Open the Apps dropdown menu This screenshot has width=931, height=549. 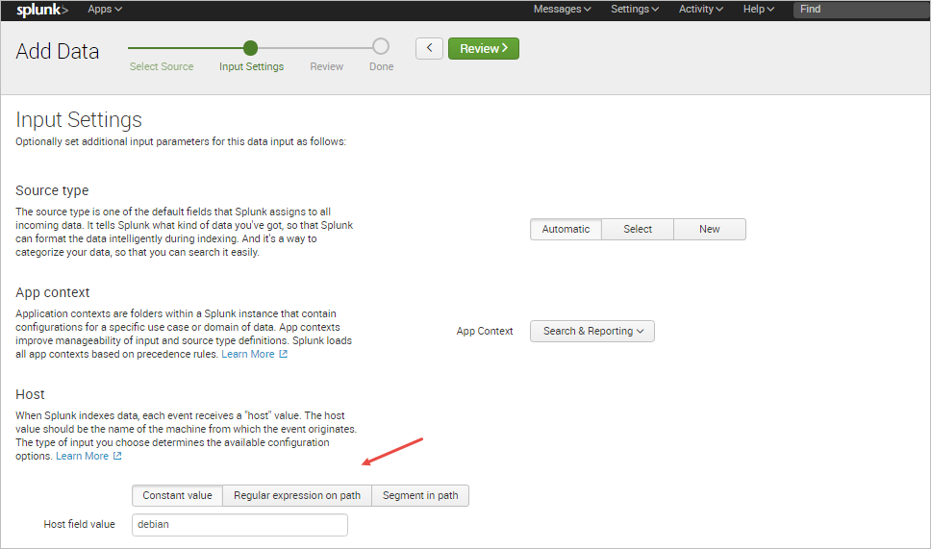105,10
